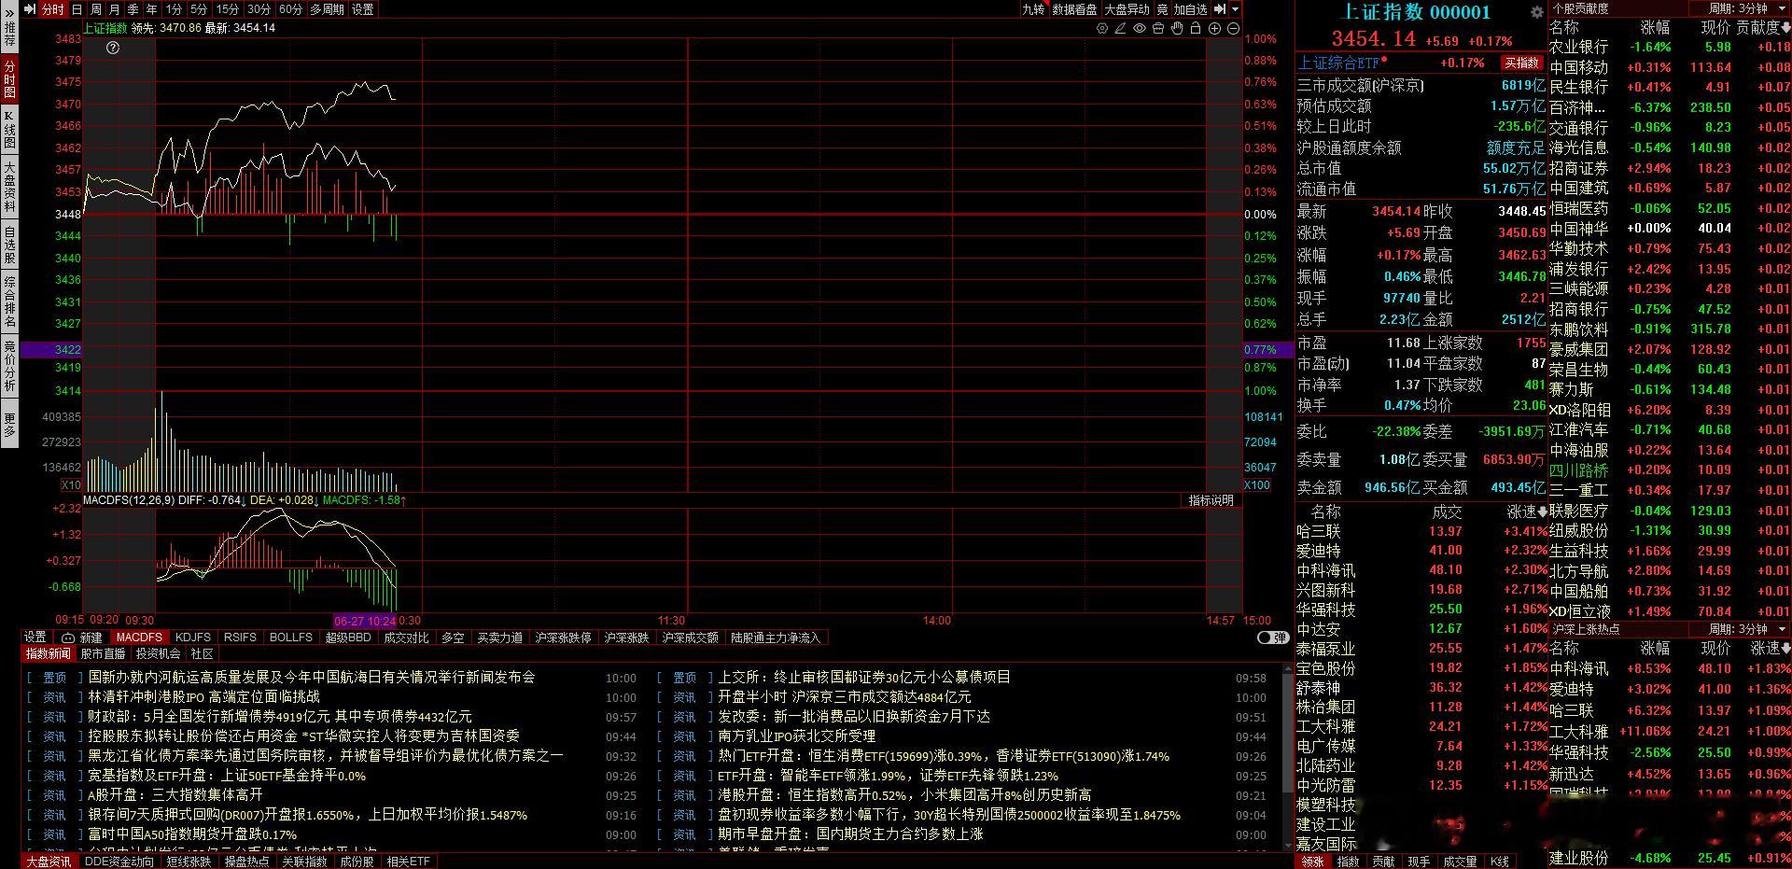
Task: Open 发改委 新一批消费品以旧换新 headline
Action: (x=854, y=716)
